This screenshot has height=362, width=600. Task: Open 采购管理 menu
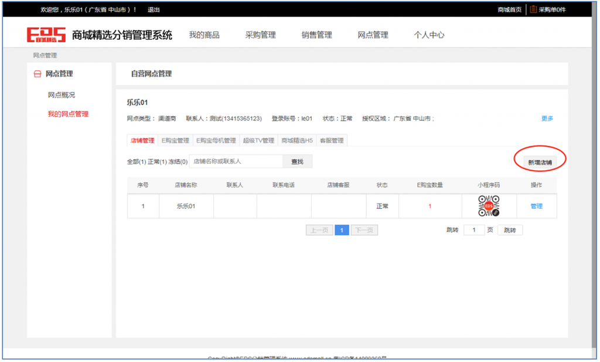[261, 35]
